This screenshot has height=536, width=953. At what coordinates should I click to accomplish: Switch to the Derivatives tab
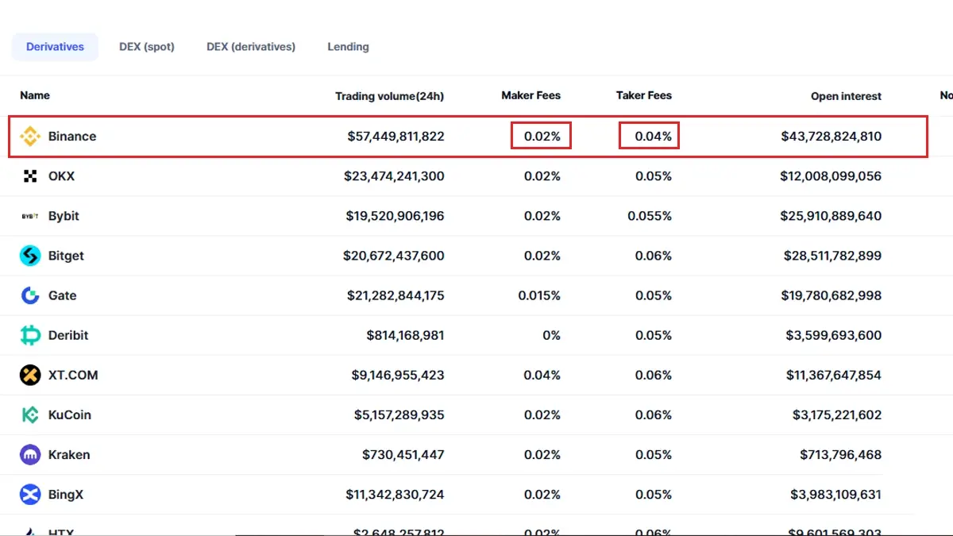(55, 47)
